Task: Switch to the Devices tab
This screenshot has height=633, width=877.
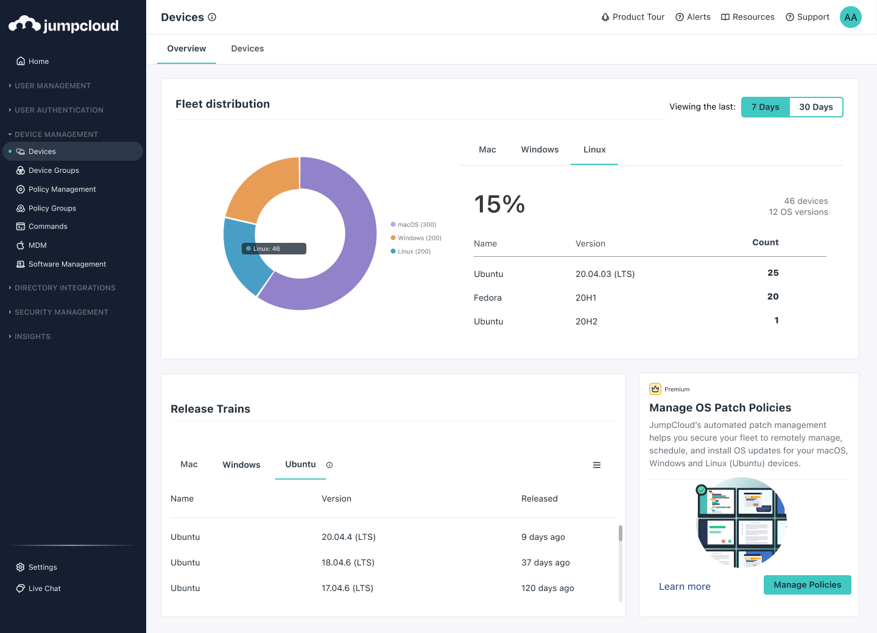Action: pyautogui.click(x=247, y=49)
